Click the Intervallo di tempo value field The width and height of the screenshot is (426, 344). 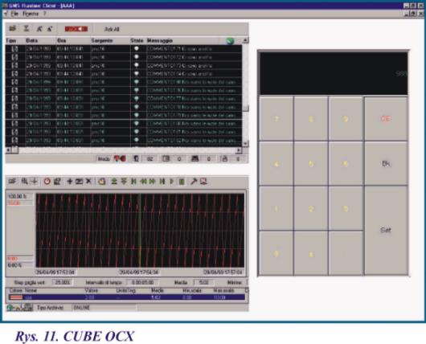pos(143,283)
